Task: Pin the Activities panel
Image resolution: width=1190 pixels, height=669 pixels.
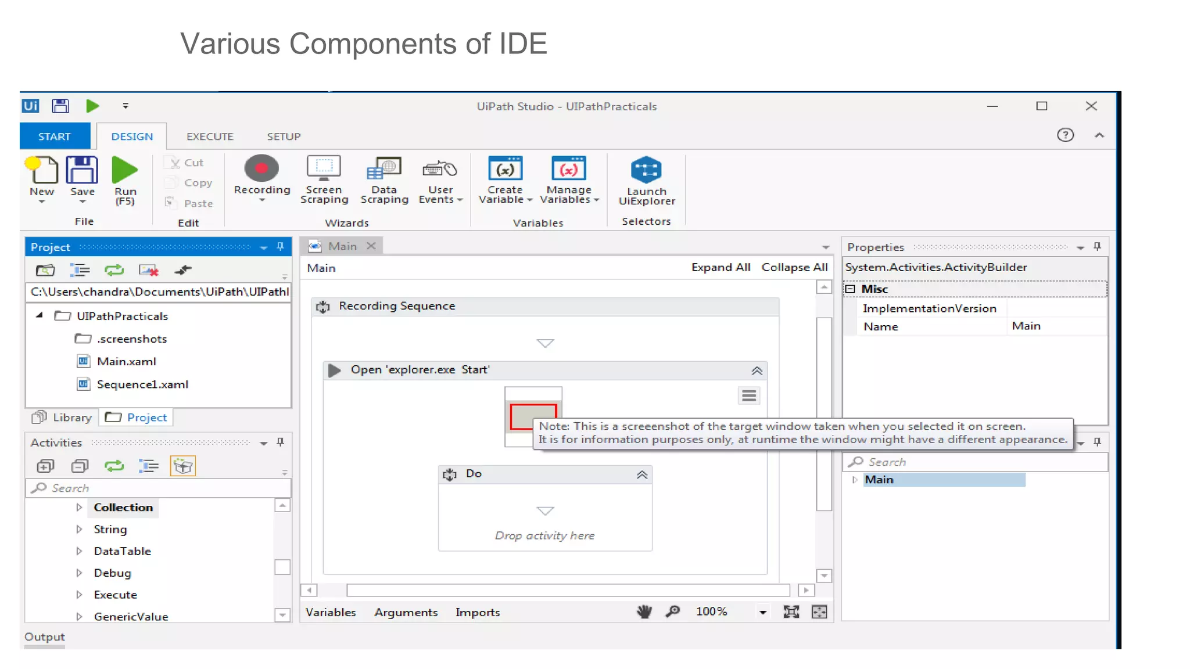Action: click(x=281, y=443)
